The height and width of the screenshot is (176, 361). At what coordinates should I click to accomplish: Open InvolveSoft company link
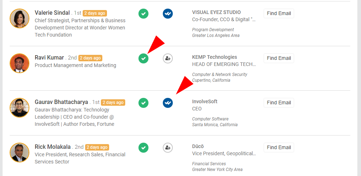[x=205, y=101]
